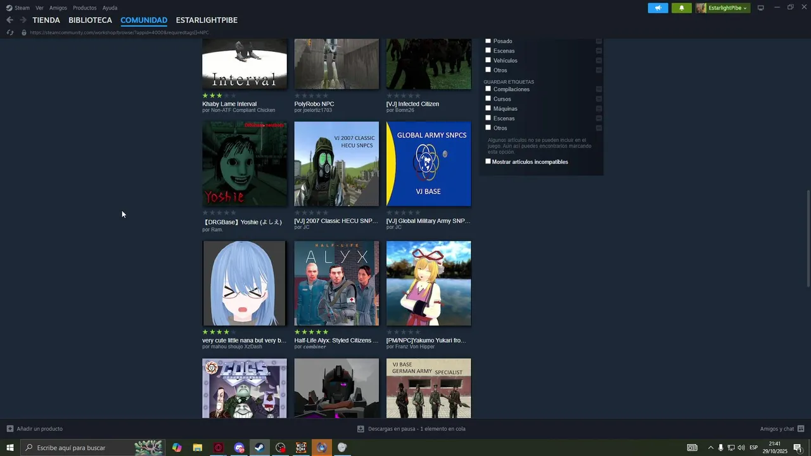Open the downloads status icon
The height and width of the screenshot is (456, 811).
[x=361, y=429]
